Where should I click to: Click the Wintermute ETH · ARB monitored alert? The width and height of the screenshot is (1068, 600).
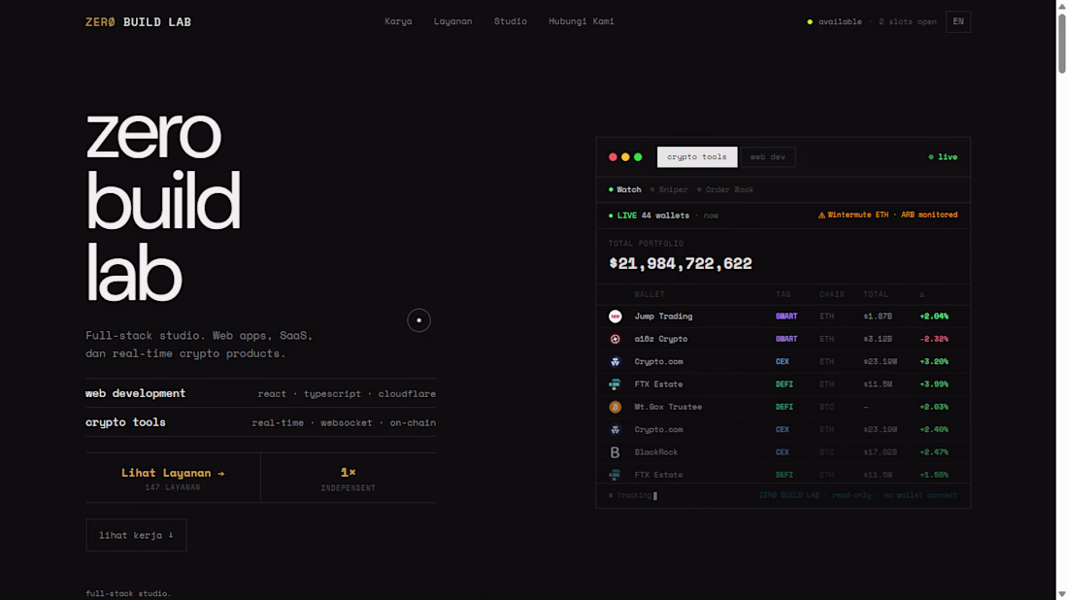coord(887,216)
